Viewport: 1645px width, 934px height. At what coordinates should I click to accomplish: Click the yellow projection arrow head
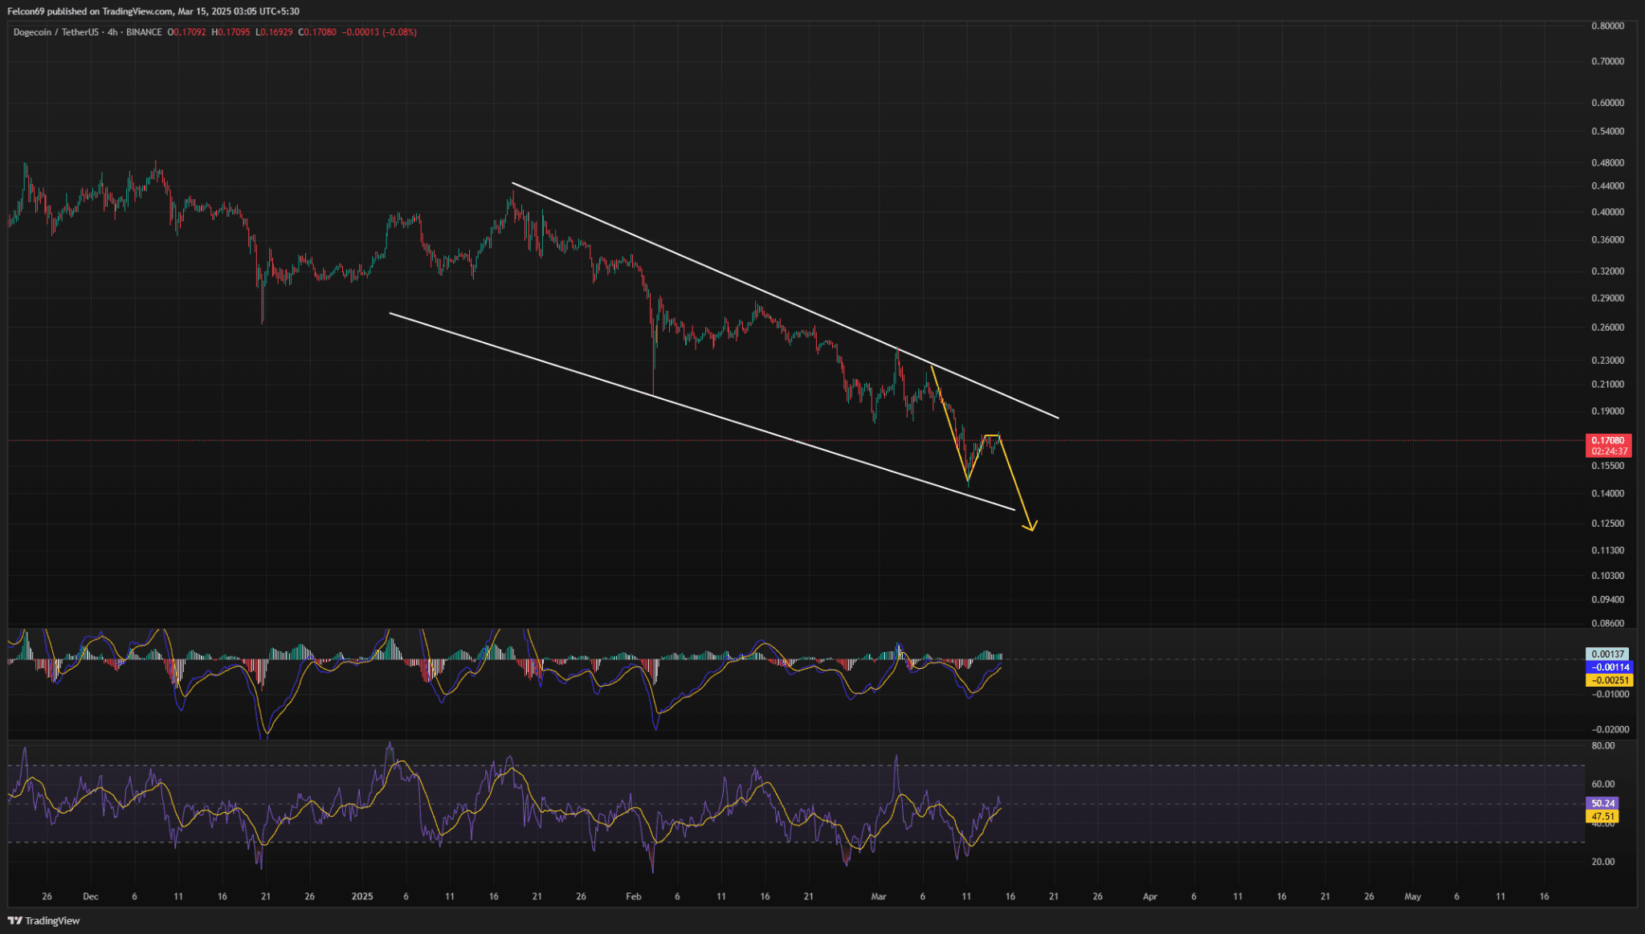(x=1030, y=526)
